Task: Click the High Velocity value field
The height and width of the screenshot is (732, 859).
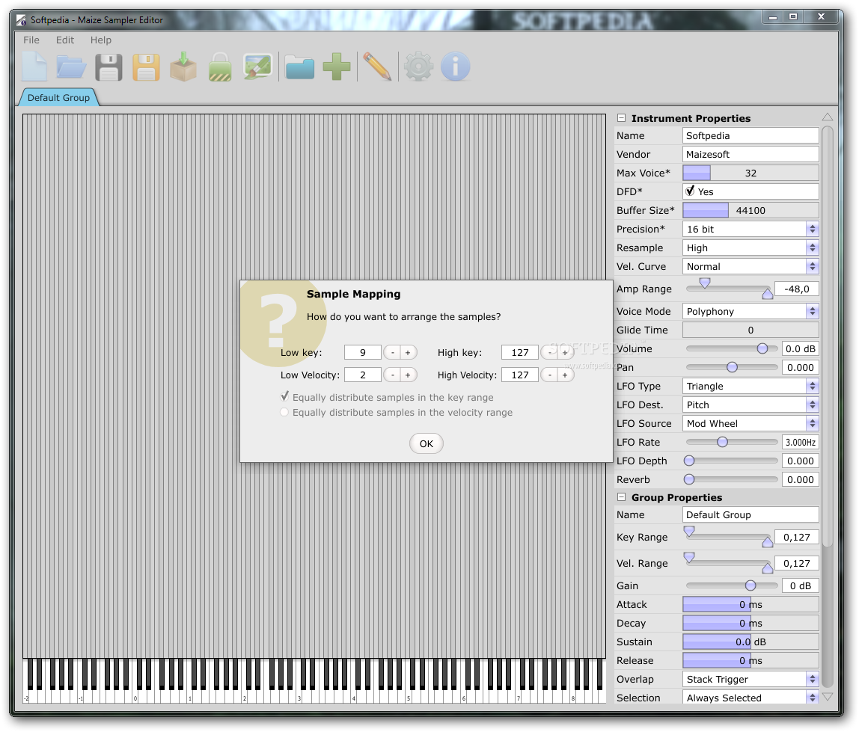Action: coord(520,375)
